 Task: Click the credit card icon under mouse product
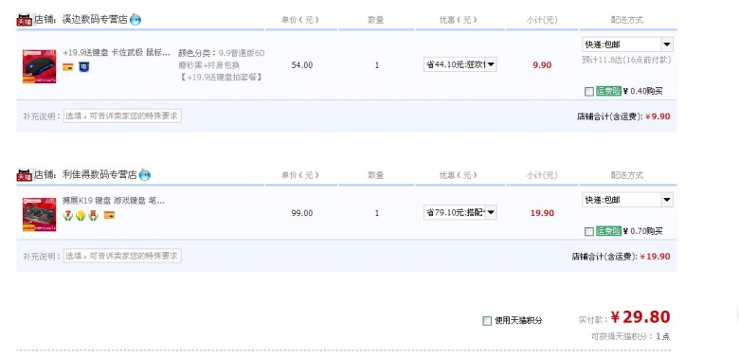pos(68,67)
